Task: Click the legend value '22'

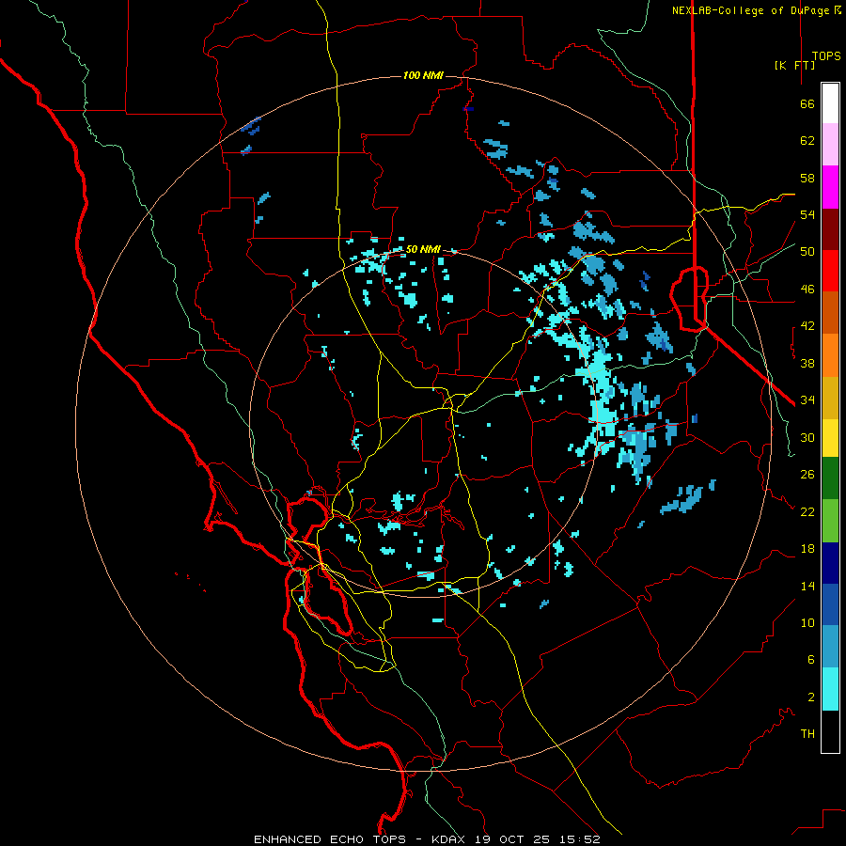Action: tap(807, 512)
